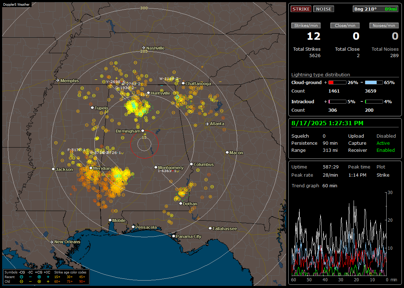Viewport: 404px width, 288px height.
Task: Click the negative intracloud green percentage bar
Action: (374, 102)
